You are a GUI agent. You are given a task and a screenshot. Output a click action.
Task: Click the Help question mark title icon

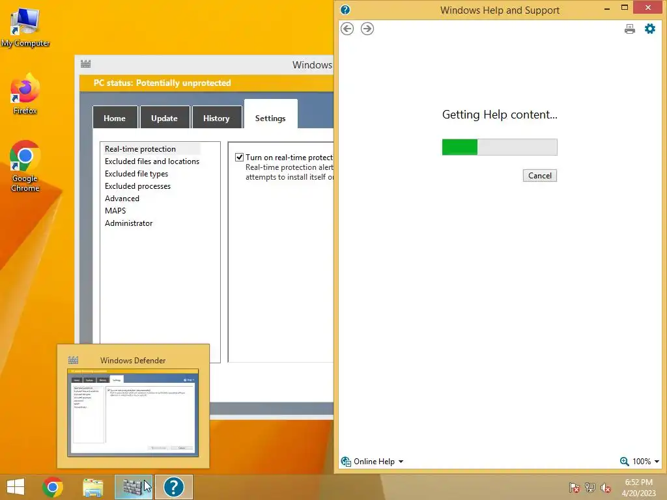tap(345, 10)
